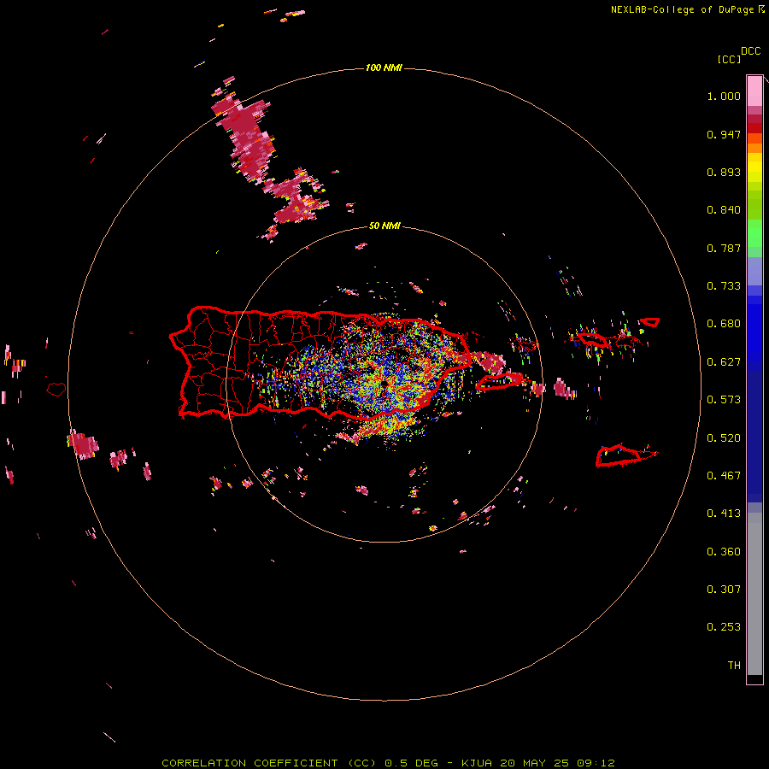Click the 0.947 scale value

724,134
